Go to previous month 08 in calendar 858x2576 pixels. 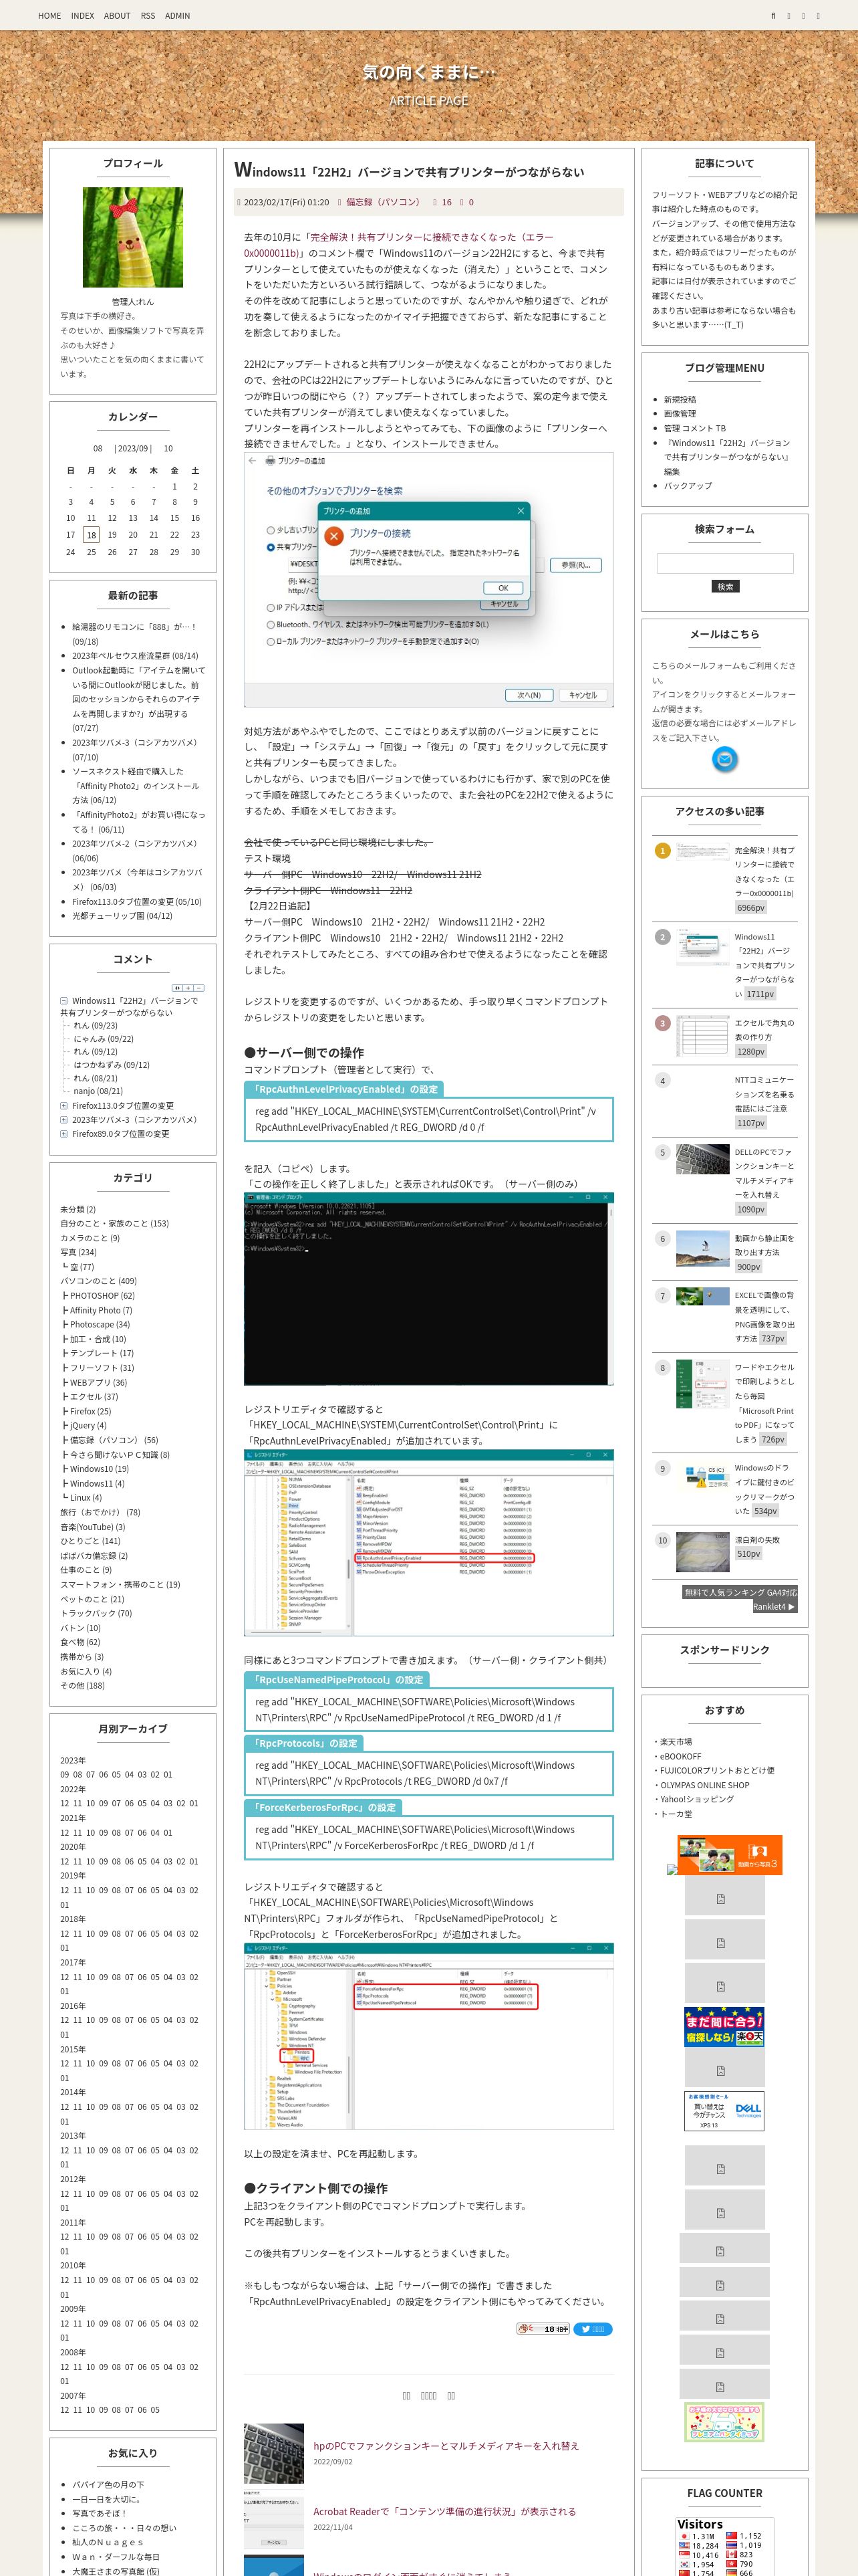(98, 448)
